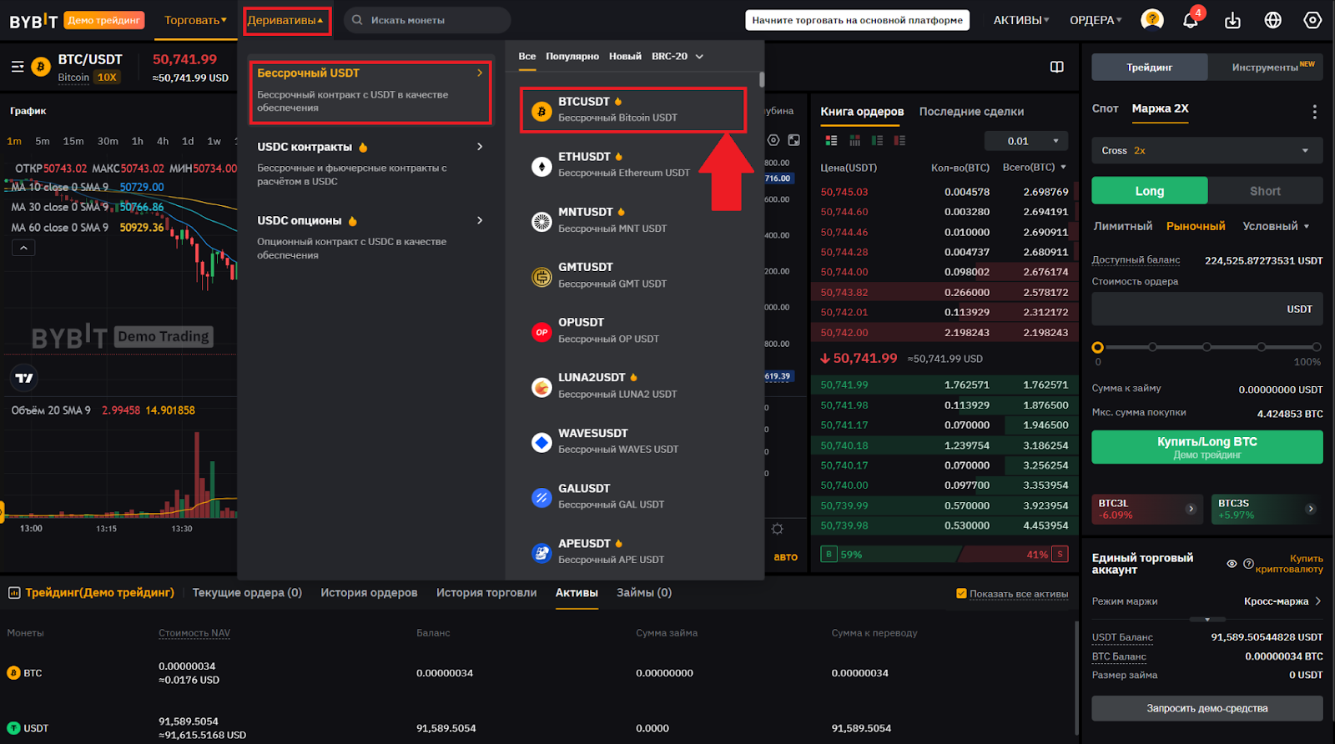Open order panel three-dot menu
This screenshot has width=1335, height=744.
(1314, 112)
